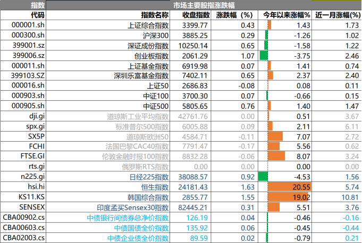The width and height of the screenshot is (362, 243).
Task: Click the 市场主要股指涨跌幅 title cell
Action: click(204, 5)
